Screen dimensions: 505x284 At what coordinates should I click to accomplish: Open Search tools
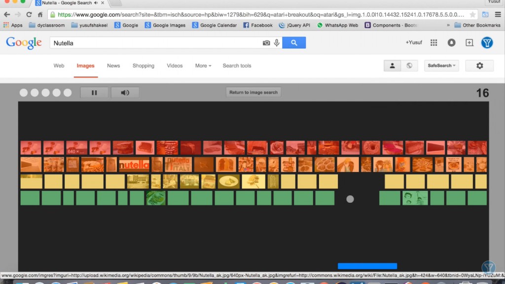(x=237, y=66)
